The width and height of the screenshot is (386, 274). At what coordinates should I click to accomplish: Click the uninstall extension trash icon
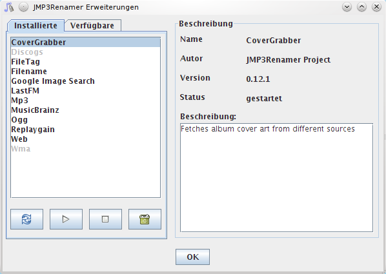pos(145,219)
